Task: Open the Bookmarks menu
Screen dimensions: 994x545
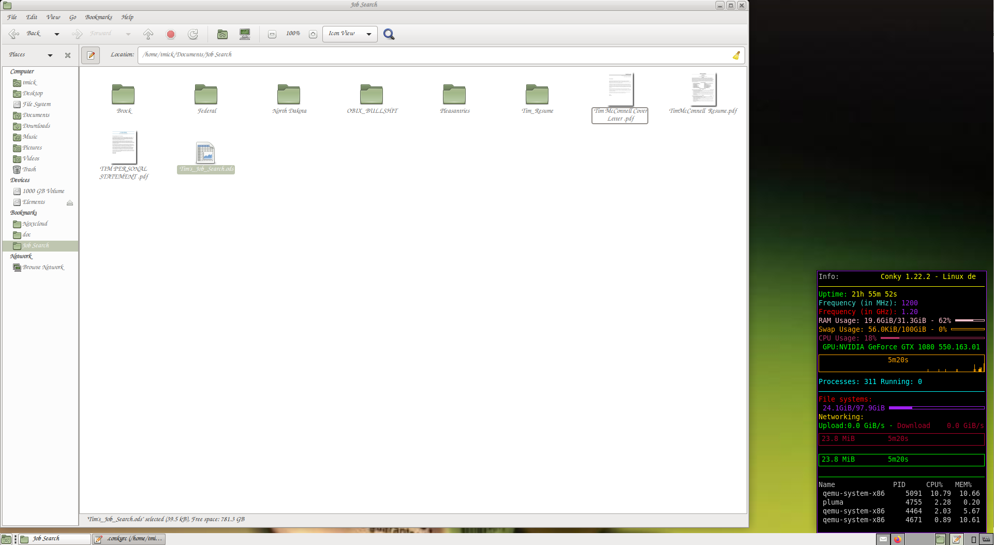Action: 98,17
